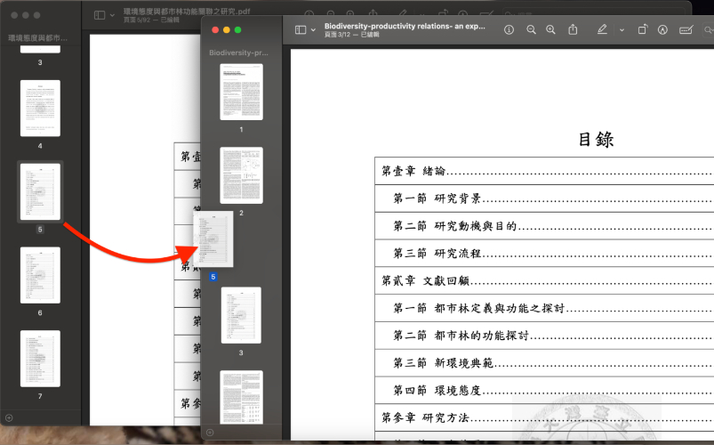Show document inspector info in Biodiversity window
Screen dimensions: 714x445
(509, 29)
